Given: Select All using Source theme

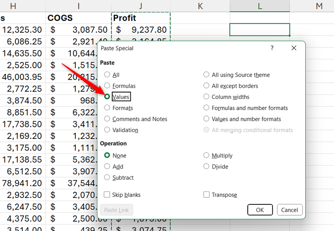Looking at the screenshot, I should (x=206, y=75).
